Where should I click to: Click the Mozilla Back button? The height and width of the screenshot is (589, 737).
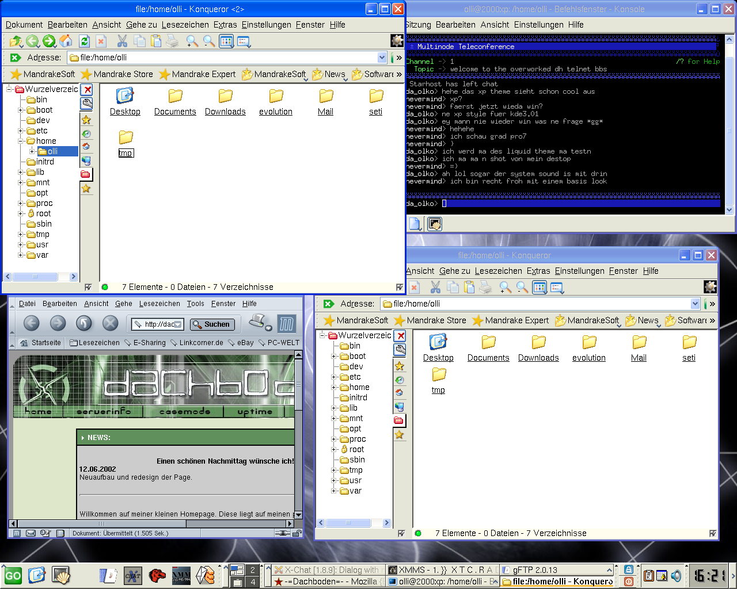(x=32, y=323)
